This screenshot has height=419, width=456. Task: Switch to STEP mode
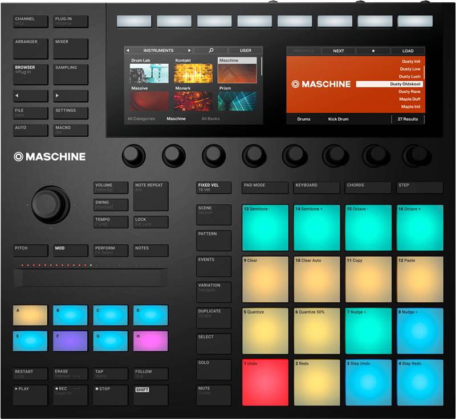pos(420,187)
